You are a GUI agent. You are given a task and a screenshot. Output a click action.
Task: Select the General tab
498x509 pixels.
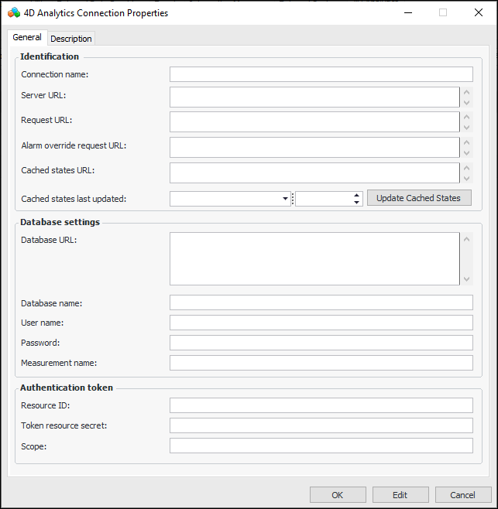tap(27, 38)
